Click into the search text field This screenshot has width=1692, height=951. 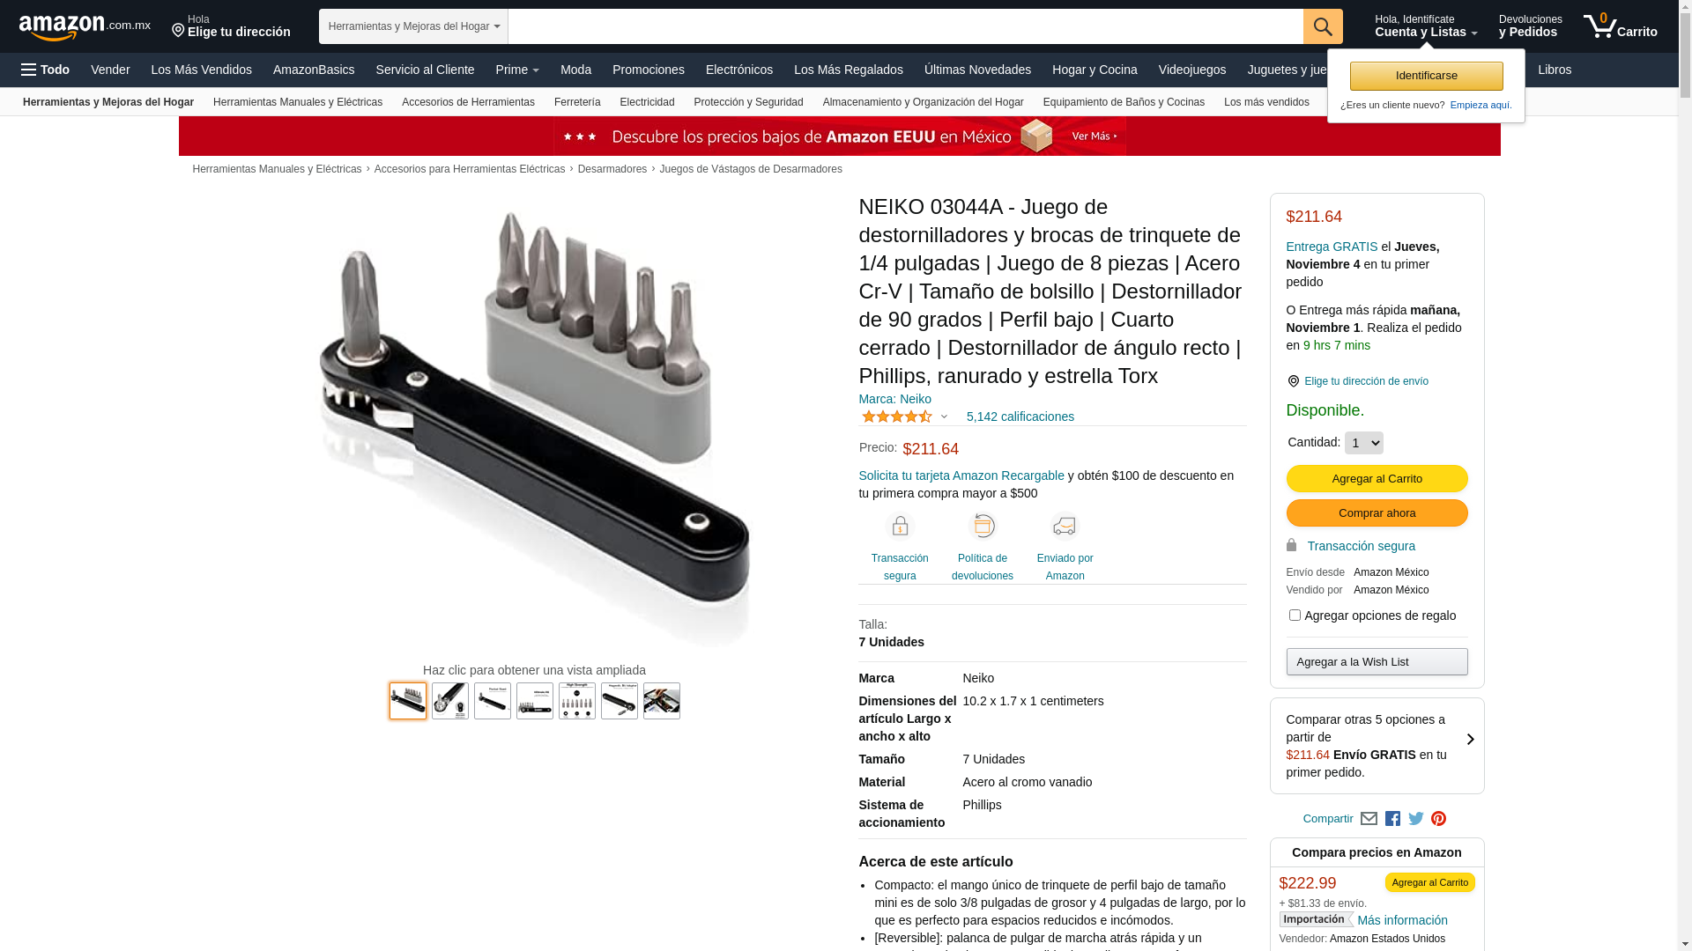point(906,26)
